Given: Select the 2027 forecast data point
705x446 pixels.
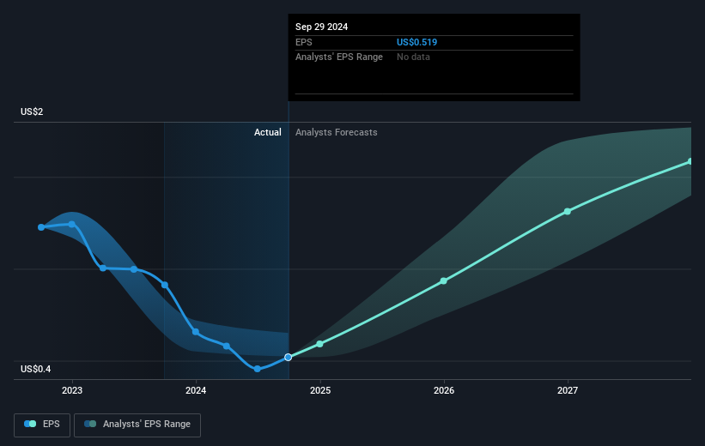Looking at the screenshot, I should pyautogui.click(x=568, y=211).
